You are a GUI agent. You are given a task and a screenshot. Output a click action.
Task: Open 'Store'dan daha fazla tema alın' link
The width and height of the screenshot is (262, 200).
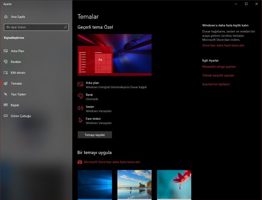coord(223,45)
